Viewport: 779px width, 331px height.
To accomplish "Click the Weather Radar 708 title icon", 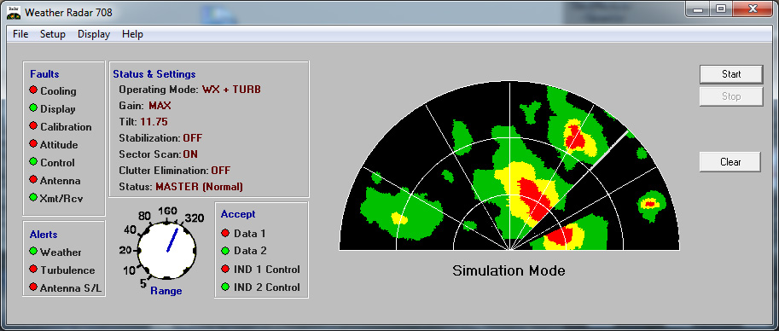I will click(x=14, y=13).
